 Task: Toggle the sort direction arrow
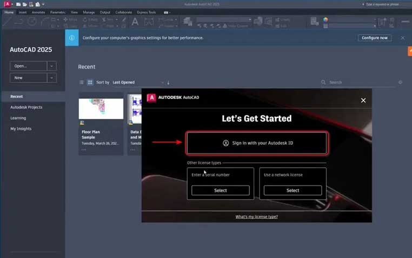pos(169,83)
